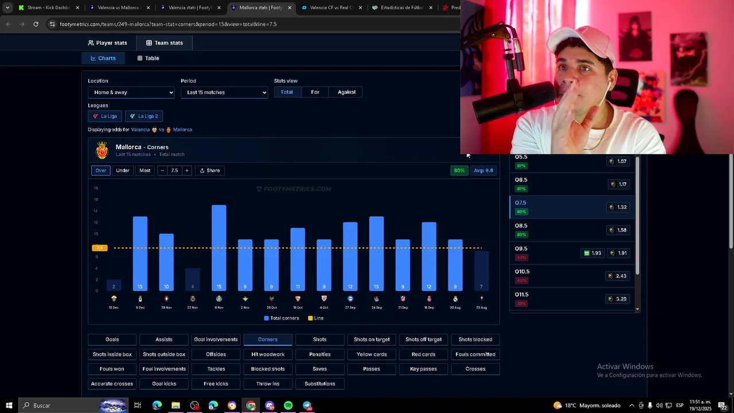Switch to the Estadísticas de Fútbol tab

coord(401,7)
